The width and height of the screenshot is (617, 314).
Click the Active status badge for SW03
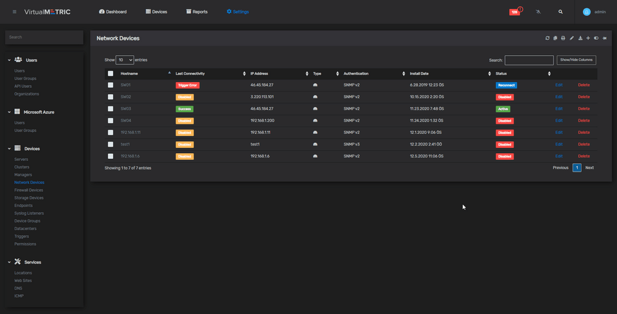[503, 109]
